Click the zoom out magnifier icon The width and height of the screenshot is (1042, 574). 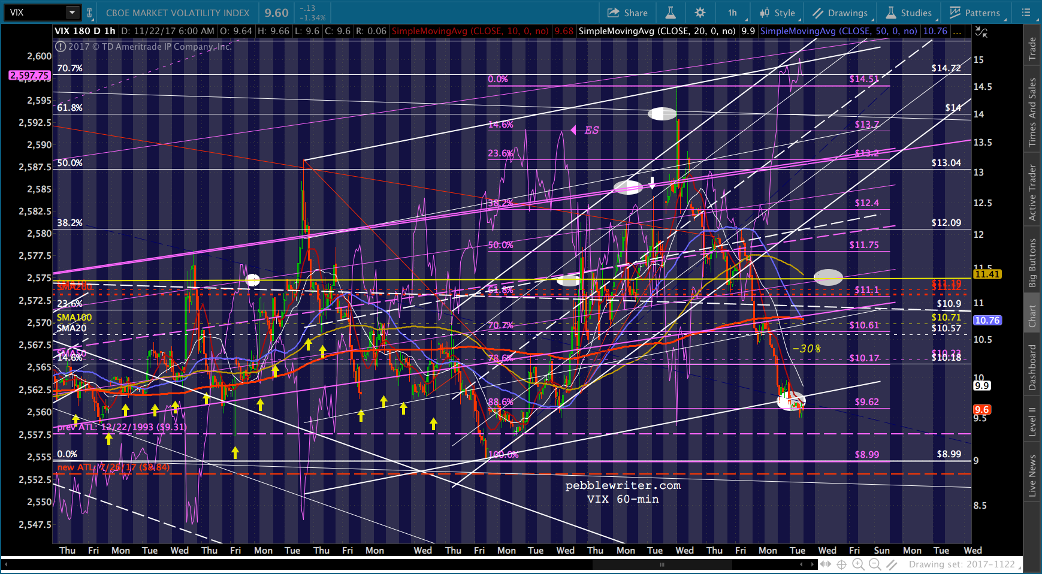coord(875,564)
